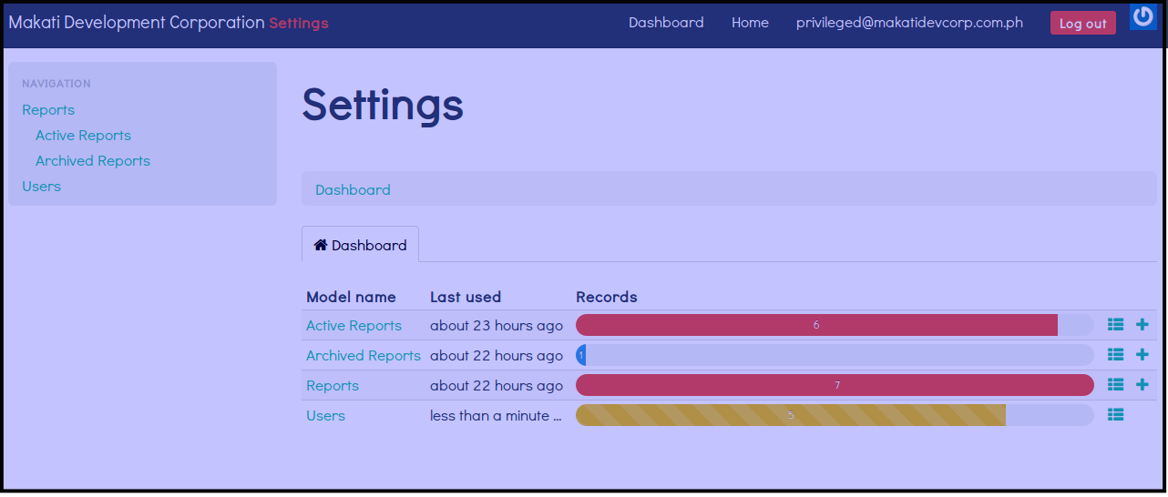Click the 'about 23 hours ago' cell
Screen dimensions: 1168x497
[x=497, y=326]
